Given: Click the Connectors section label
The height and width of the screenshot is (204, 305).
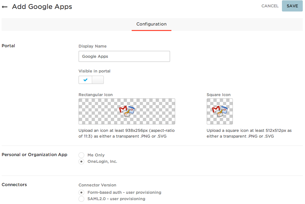Looking at the screenshot, I should [14, 185].
